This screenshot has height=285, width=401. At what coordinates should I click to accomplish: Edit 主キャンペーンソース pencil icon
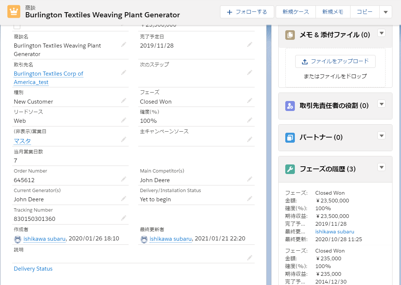250,139
